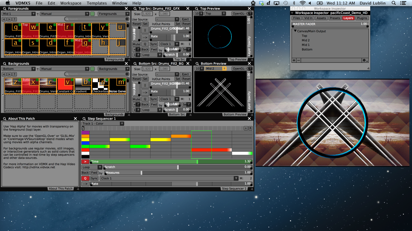Open the Templates menu
The image size is (412, 231).
click(97, 3)
